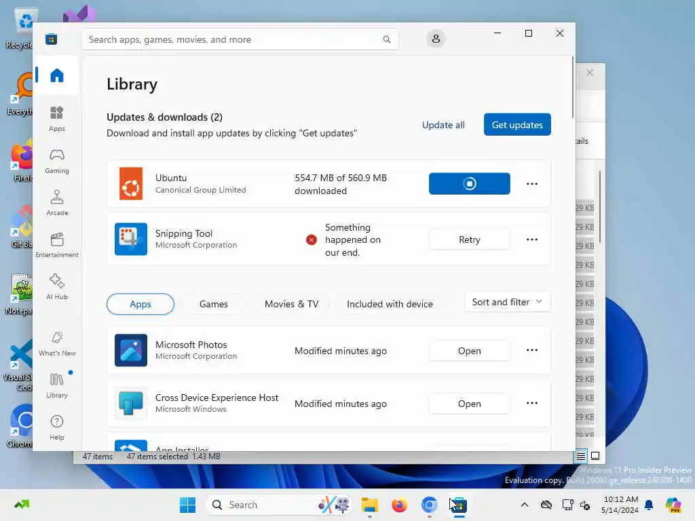The image size is (695, 521).
Task: Open Chromium from the taskbar
Action: pos(429,505)
